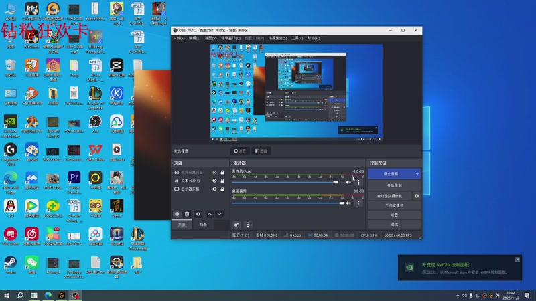
Task: Open taskbar clock showing 11:44
Action: pos(511,295)
